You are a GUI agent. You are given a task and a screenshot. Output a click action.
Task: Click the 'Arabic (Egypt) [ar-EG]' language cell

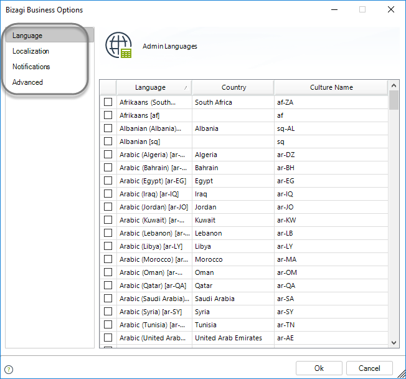tap(154, 181)
